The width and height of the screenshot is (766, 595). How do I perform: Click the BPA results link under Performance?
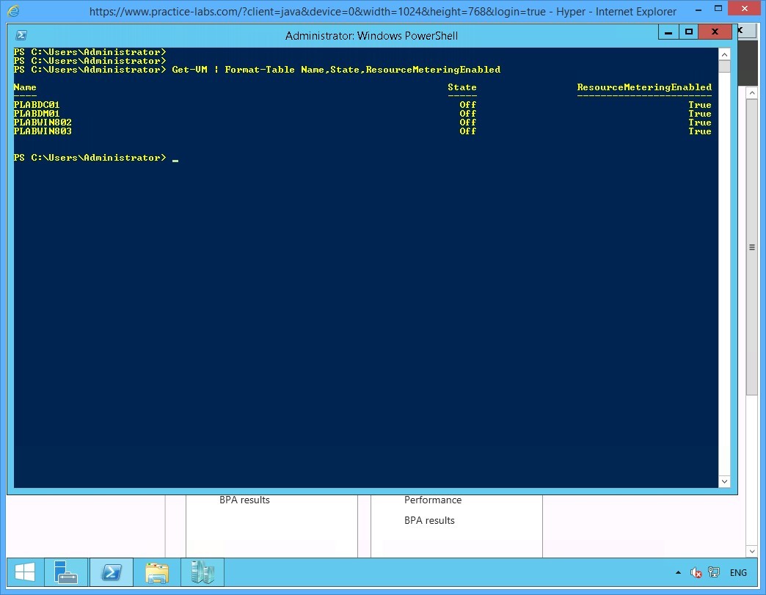point(429,520)
